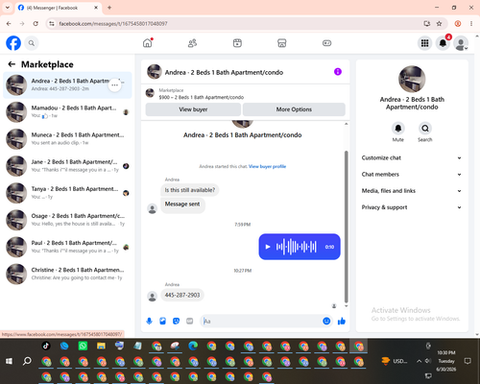Click the message Aa input field
The image size is (480, 384).
pos(261,321)
